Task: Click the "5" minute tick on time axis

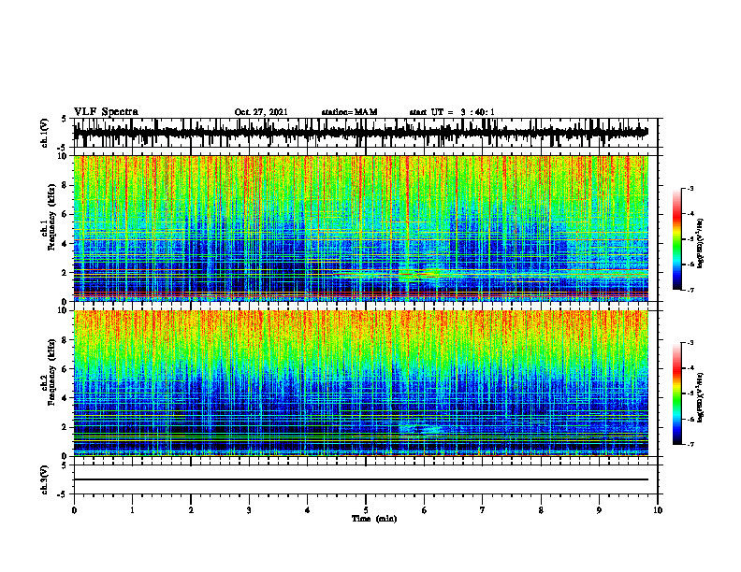Action: 366,510
